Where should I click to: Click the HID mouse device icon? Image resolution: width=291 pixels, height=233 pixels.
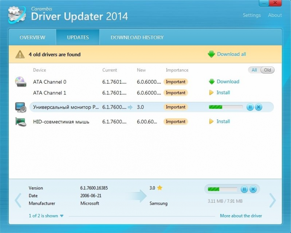[20, 122]
